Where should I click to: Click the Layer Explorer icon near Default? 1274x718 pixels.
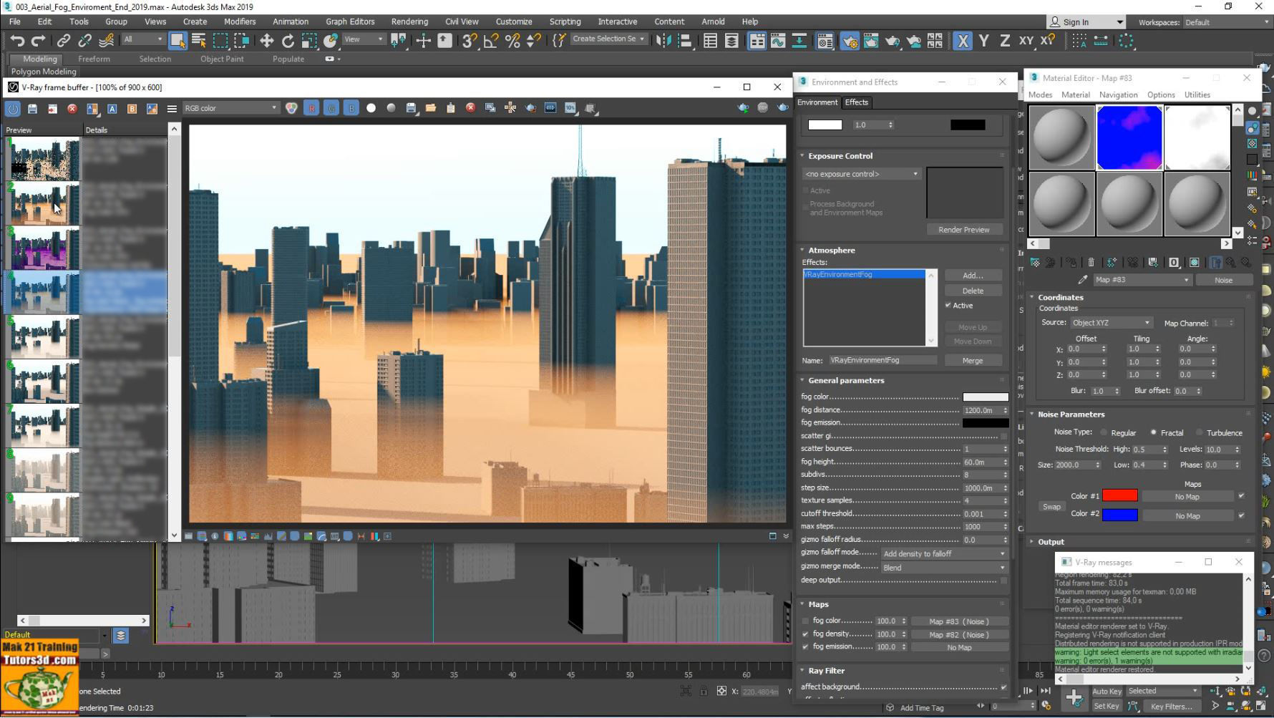(x=120, y=635)
